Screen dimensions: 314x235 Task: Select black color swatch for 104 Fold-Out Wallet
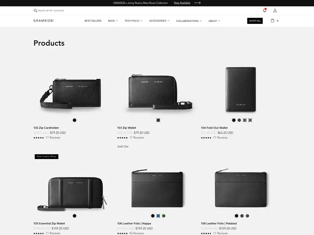click(234, 120)
